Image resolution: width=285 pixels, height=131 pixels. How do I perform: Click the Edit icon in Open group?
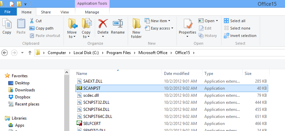tap(201, 28)
